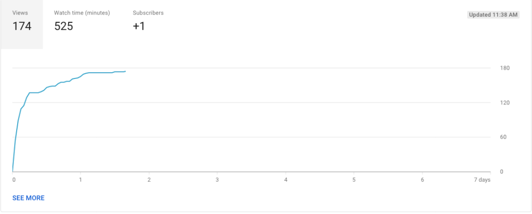Click the 60 y-axis label

(x=503, y=137)
